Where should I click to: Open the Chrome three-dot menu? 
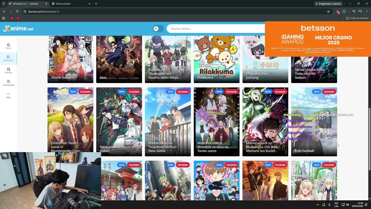367,11
